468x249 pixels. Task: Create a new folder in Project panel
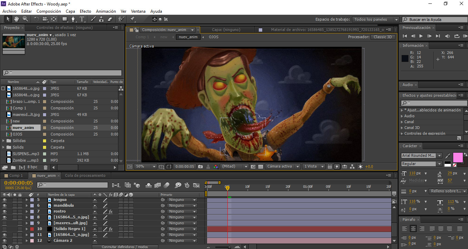click(13, 167)
